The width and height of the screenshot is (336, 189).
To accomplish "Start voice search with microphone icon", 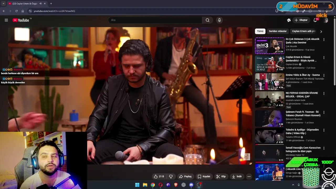I will 219,20.
